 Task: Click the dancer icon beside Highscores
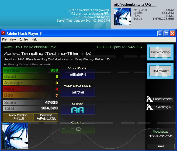150,99
